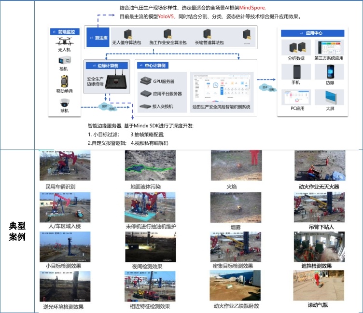Image resolution: width=363 pixels, height=313 pixels.
Task: Click the 应用平台服务器 icon
Action: (145, 94)
